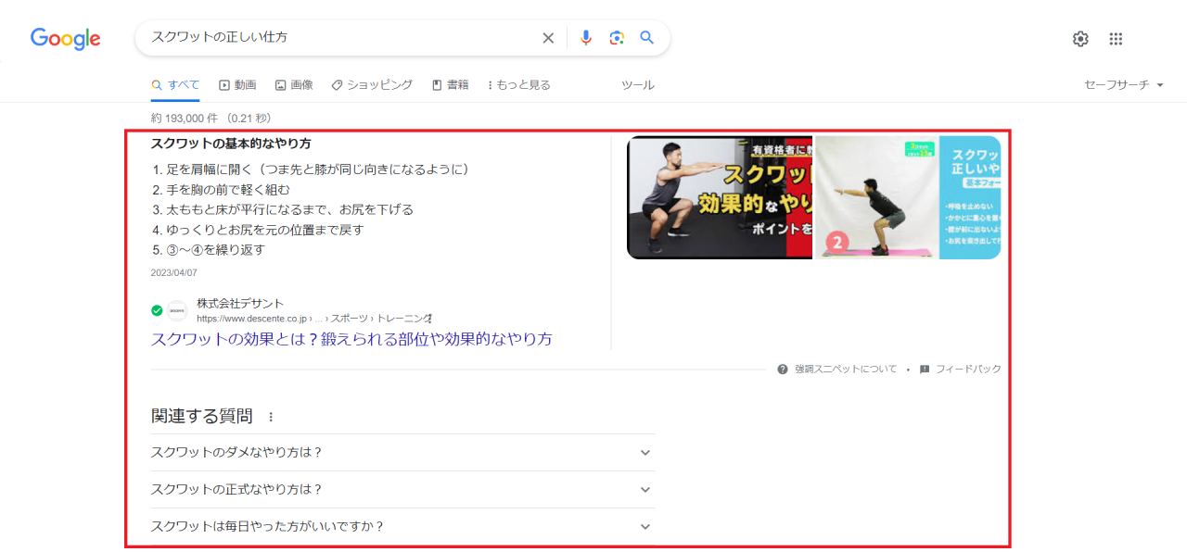Switch to the 画像 tab

294,84
